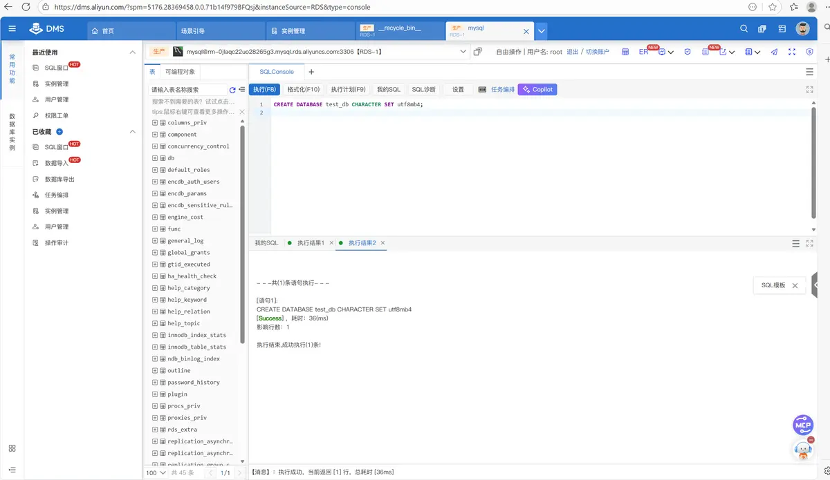Open the search icon in top bar
Viewport: 830px width, 480px height.
(x=744, y=29)
